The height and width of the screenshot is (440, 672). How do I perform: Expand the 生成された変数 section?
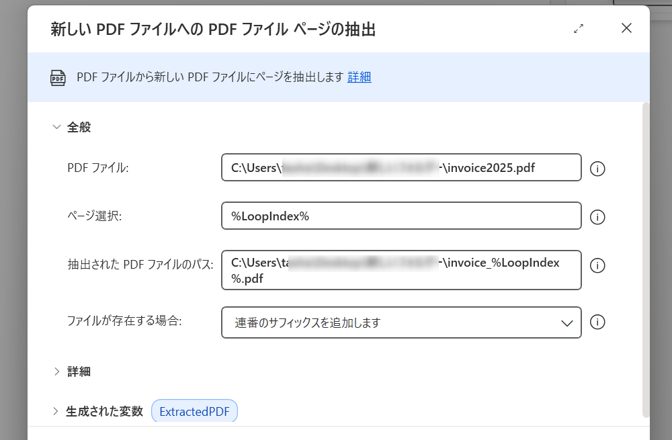click(57, 411)
